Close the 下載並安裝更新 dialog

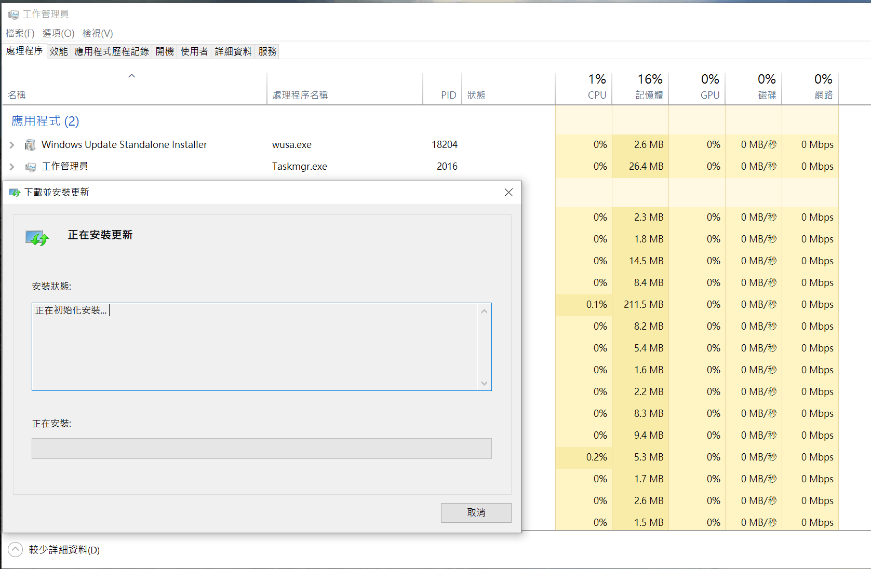[x=508, y=193]
